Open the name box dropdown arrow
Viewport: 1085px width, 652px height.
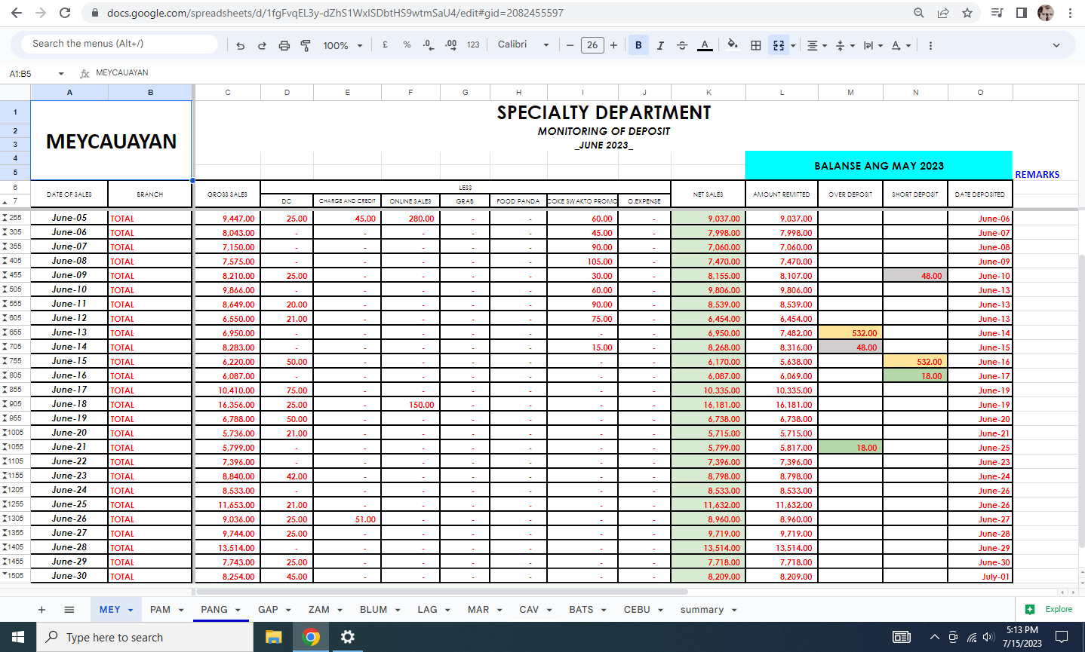[x=60, y=74]
